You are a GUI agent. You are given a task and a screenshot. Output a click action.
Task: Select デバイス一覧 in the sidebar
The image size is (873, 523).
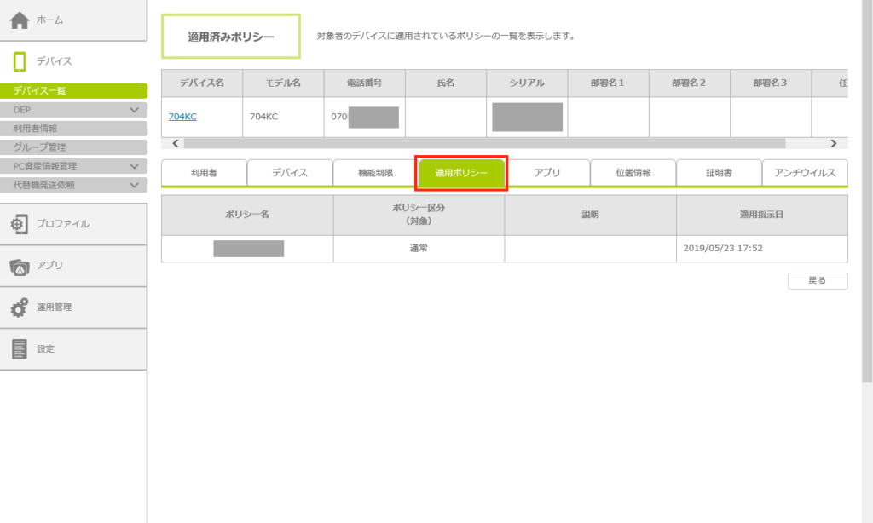73,91
